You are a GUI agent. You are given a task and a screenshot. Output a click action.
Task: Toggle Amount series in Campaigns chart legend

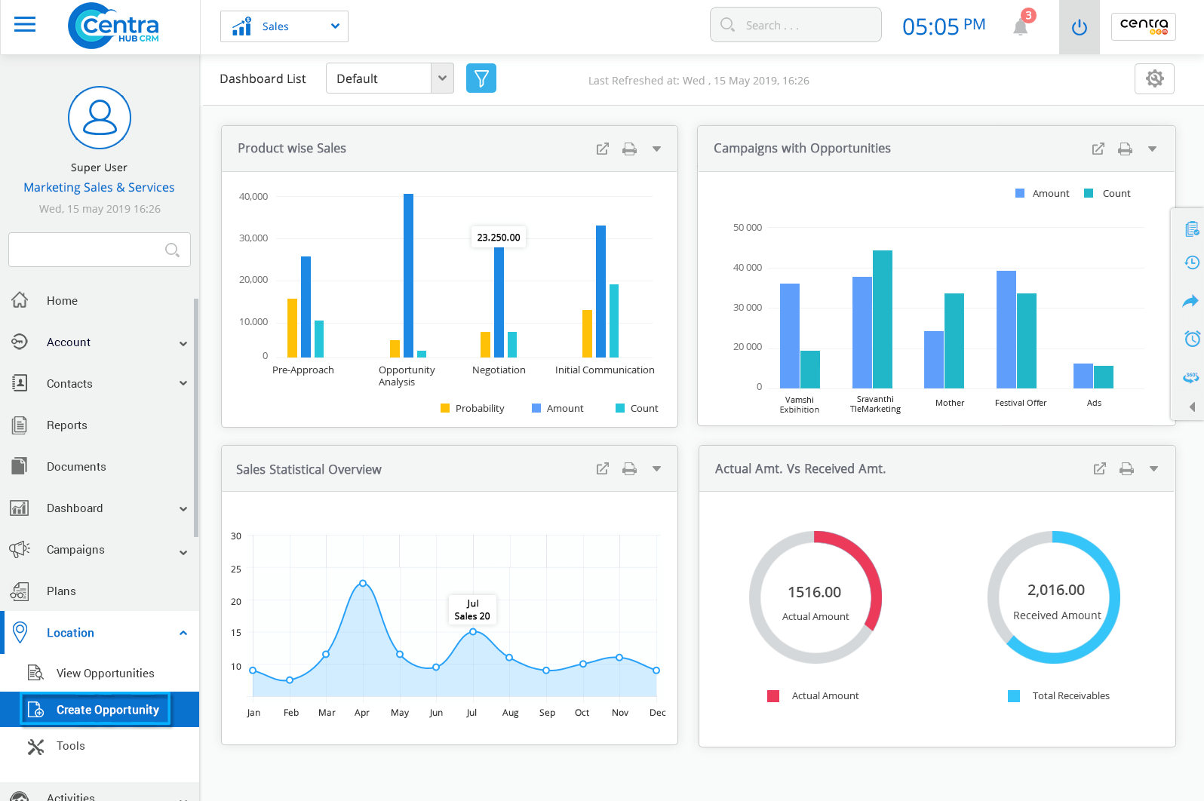point(1043,194)
